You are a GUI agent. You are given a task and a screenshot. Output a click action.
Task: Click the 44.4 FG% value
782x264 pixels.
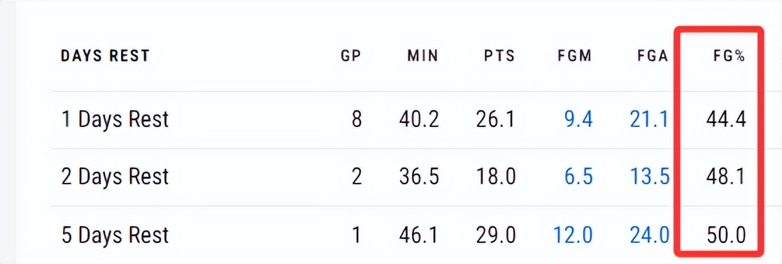coord(725,120)
